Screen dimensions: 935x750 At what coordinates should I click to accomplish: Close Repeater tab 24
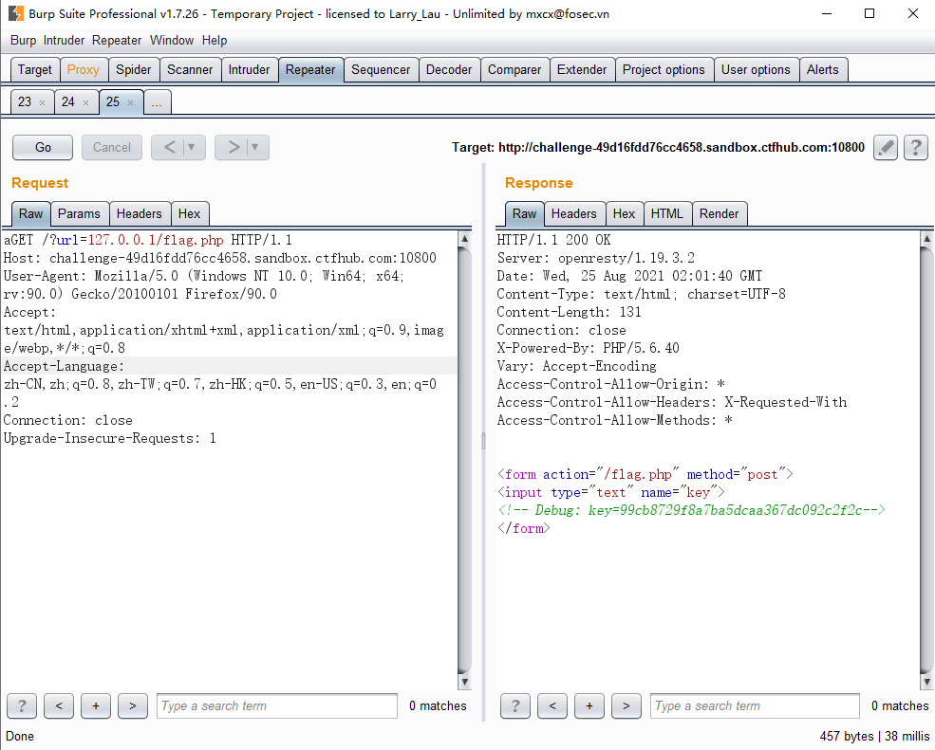click(x=85, y=102)
